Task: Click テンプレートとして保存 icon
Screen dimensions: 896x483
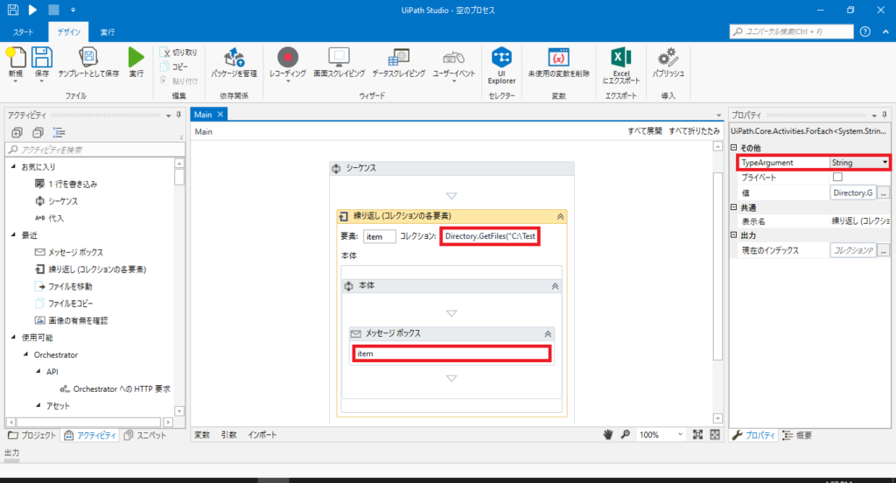Action: click(x=88, y=57)
